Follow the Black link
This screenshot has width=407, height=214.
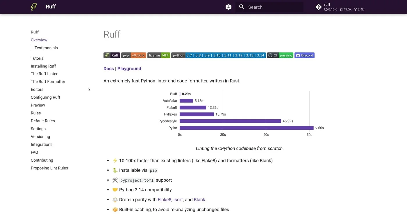(199, 200)
